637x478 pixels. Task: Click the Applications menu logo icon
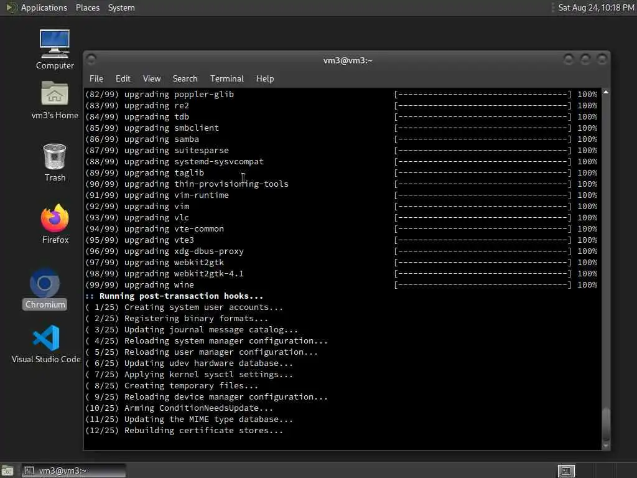coord(11,7)
